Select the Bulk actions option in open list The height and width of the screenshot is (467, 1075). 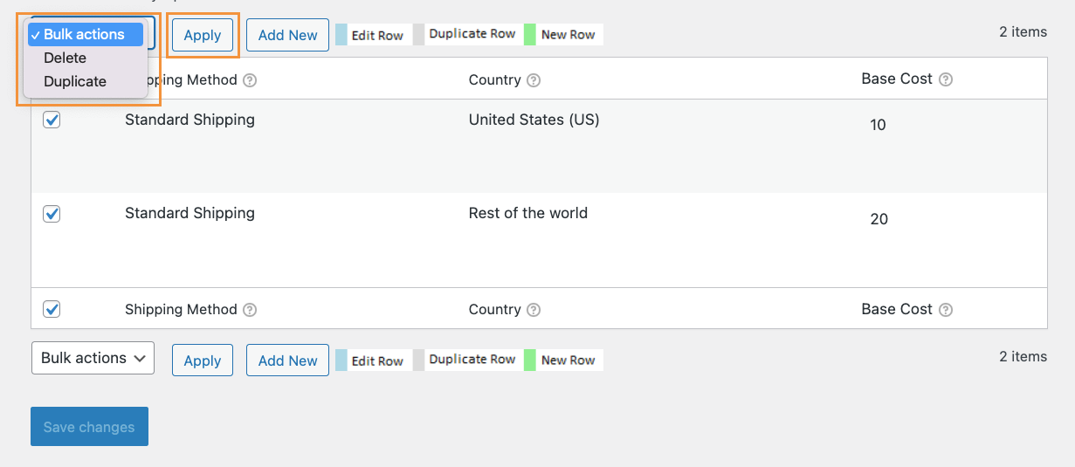pyautogui.click(x=84, y=34)
